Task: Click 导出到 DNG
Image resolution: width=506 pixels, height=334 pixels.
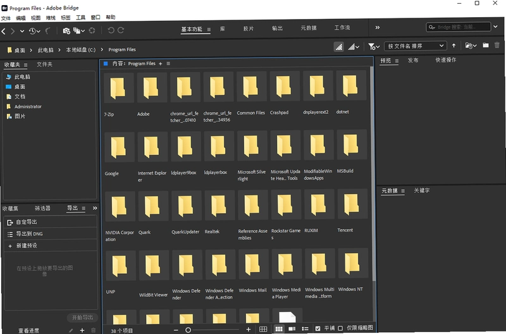Action: pyautogui.click(x=51, y=233)
